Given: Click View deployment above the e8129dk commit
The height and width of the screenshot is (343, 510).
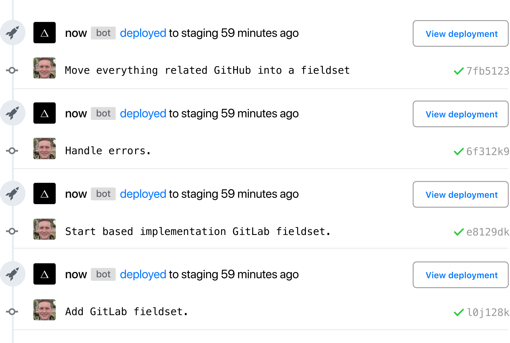Looking at the screenshot, I should pos(461,194).
